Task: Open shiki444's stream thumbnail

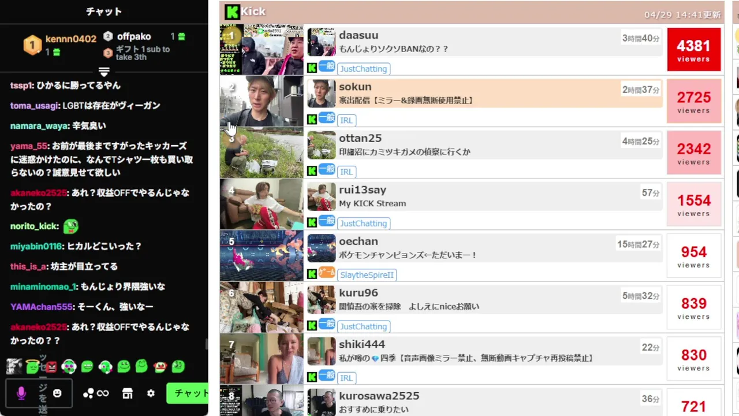Action: click(x=262, y=359)
